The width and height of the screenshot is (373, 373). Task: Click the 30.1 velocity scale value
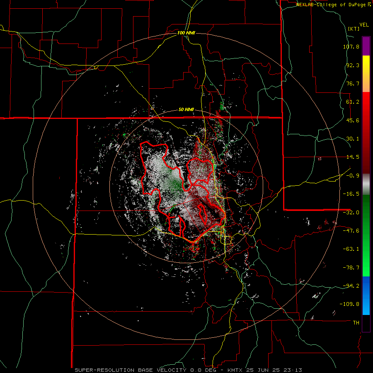353,139
